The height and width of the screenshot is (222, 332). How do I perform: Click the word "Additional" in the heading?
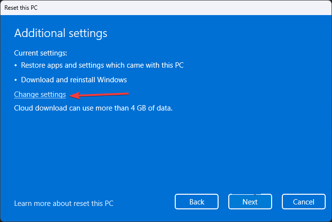click(37, 33)
